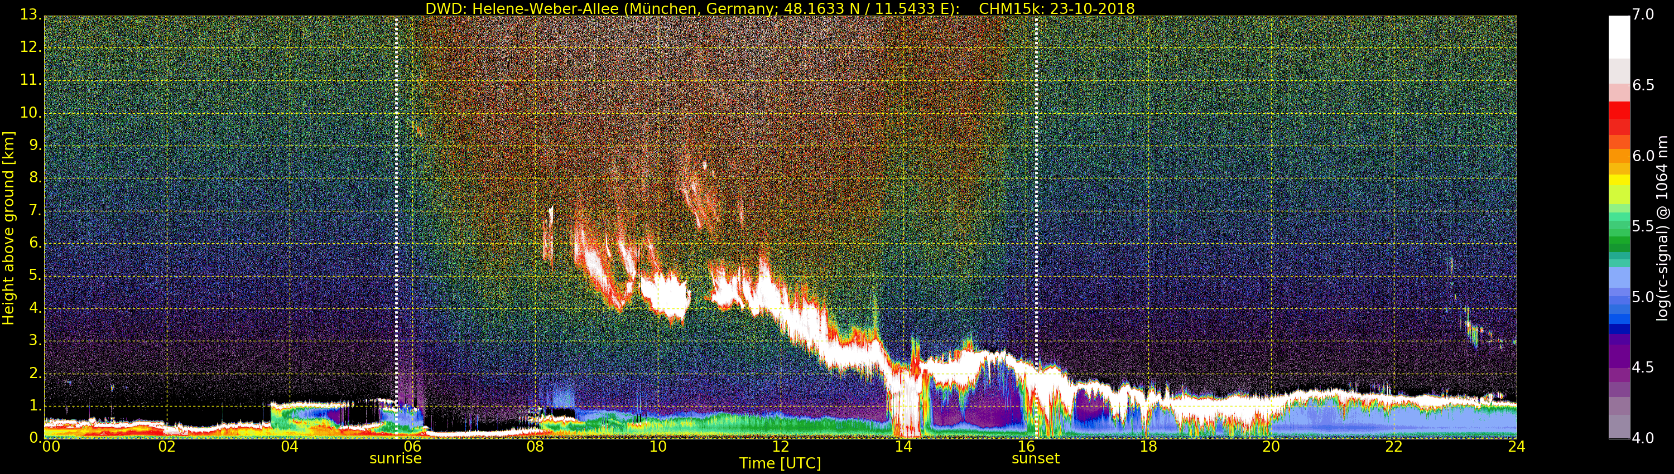This screenshot has height=474, width=1674.
Task: Click the height axis tick label 9
Action: pos(35,146)
